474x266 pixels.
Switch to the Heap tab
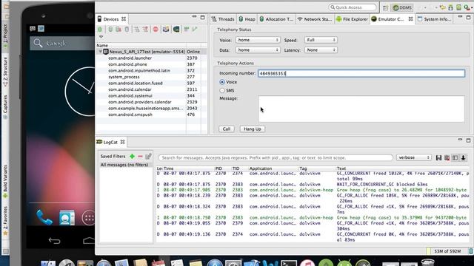[247, 19]
